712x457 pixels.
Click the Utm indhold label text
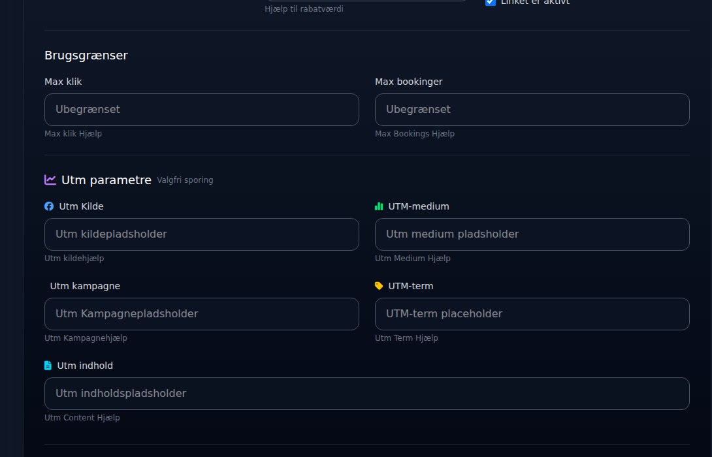point(85,366)
